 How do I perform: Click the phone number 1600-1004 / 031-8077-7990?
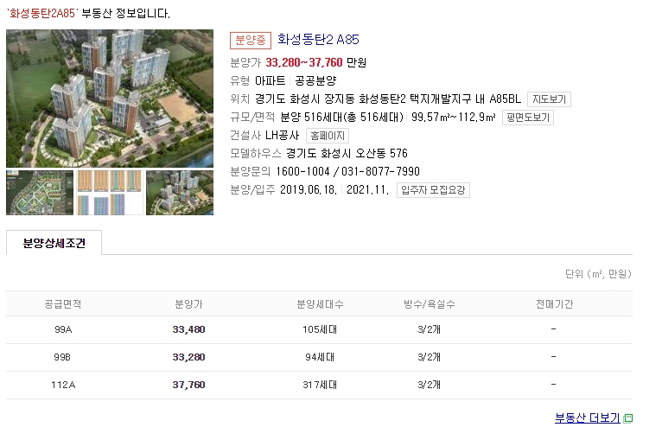click(347, 171)
